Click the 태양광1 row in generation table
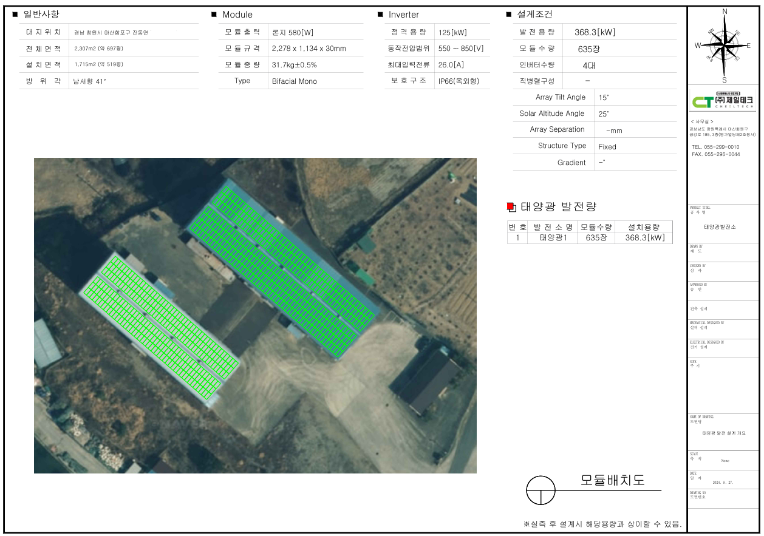Image resolution: width=764 pixels, height=536 pixels. click(x=553, y=238)
